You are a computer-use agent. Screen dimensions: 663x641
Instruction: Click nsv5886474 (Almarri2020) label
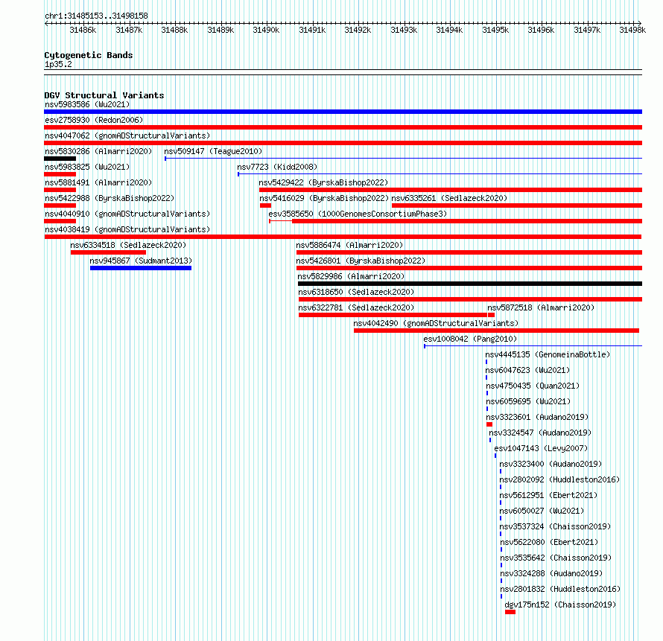(349, 245)
